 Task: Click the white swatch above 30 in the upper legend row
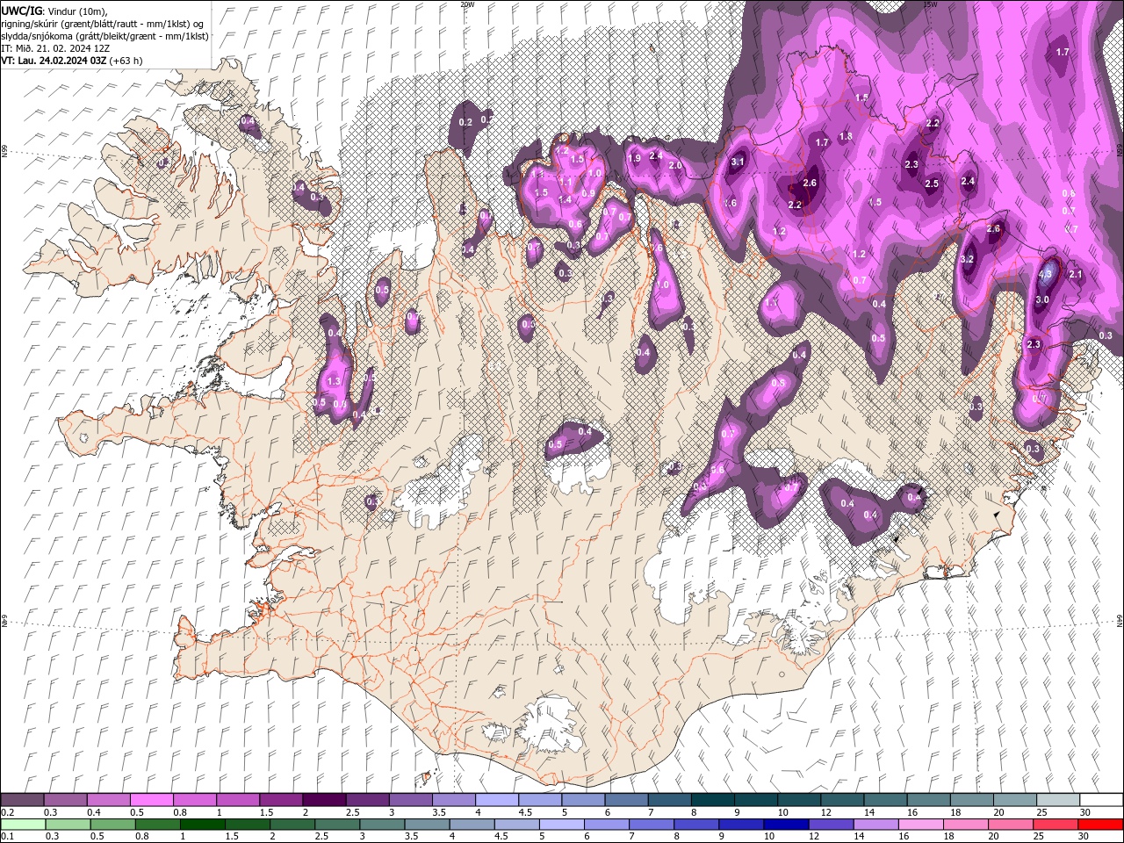pyautogui.click(x=1101, y=800)
